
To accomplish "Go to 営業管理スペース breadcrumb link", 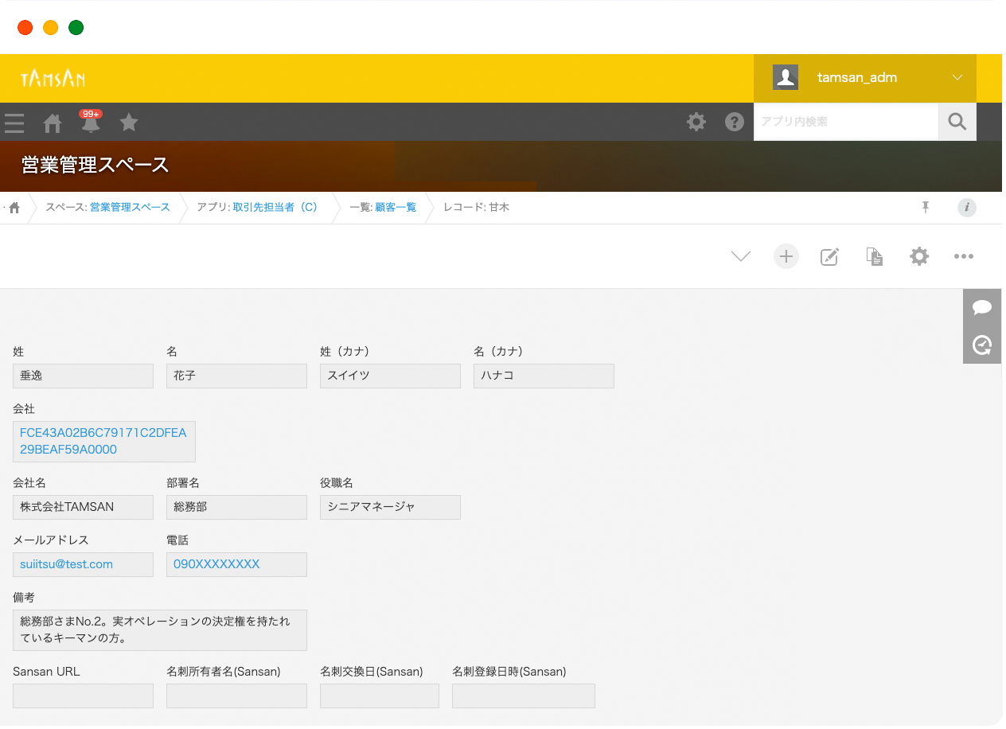I will coord(130,208).
